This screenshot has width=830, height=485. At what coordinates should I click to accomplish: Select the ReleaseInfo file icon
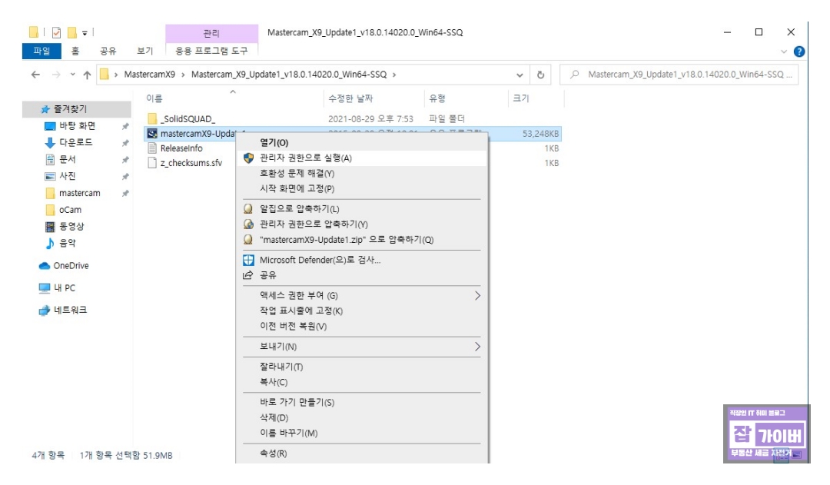pos(152,148)
